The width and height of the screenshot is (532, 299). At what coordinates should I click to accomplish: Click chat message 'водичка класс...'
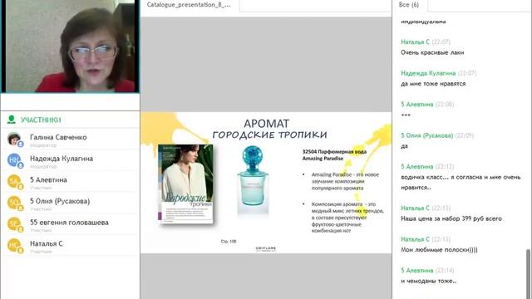click(461, 182)
